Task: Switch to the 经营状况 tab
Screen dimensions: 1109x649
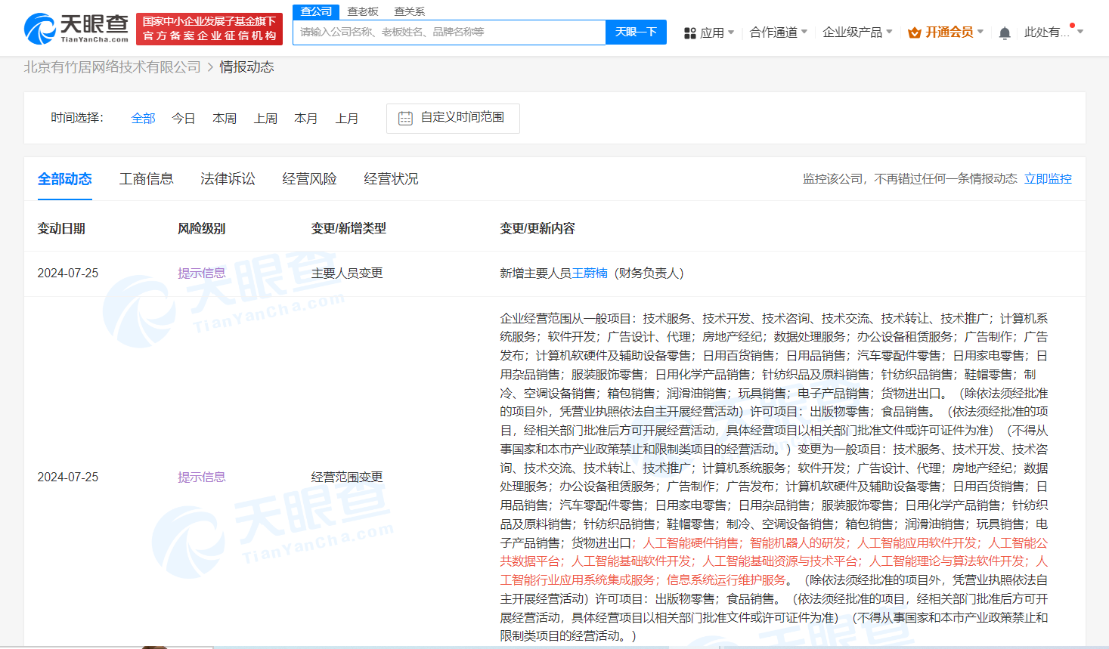Action: [391, 179]
